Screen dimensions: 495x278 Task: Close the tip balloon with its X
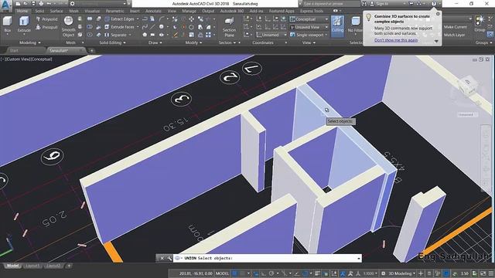(x=438, y=14)
